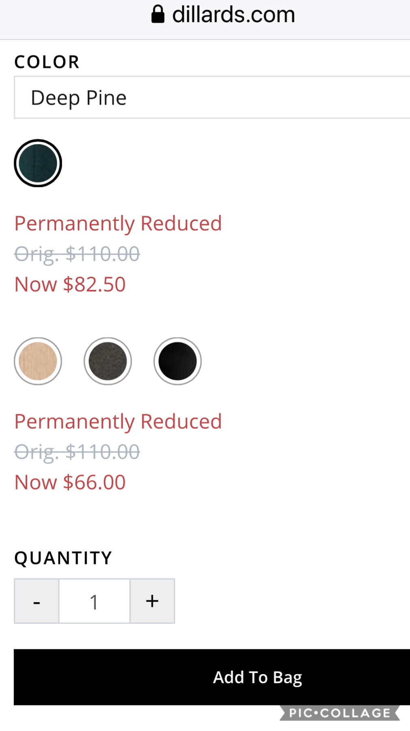Select the black color swatch
This screenshot has width=410, height=731.
click(x=177, y=361)
